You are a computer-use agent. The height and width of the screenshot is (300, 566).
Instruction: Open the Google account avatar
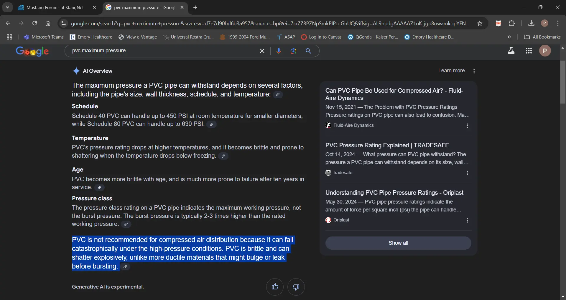[545, 51]
